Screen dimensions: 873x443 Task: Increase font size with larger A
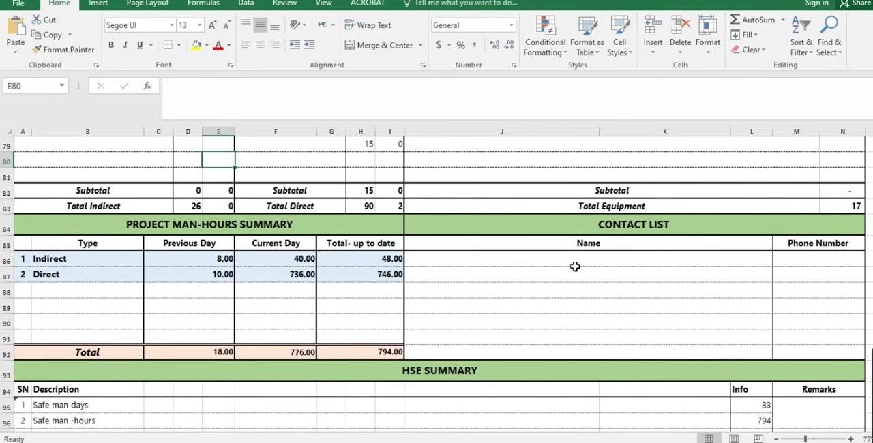212,25
